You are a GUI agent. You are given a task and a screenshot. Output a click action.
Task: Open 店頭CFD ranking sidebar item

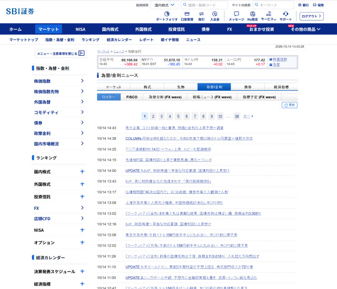[x=59, y=219]
